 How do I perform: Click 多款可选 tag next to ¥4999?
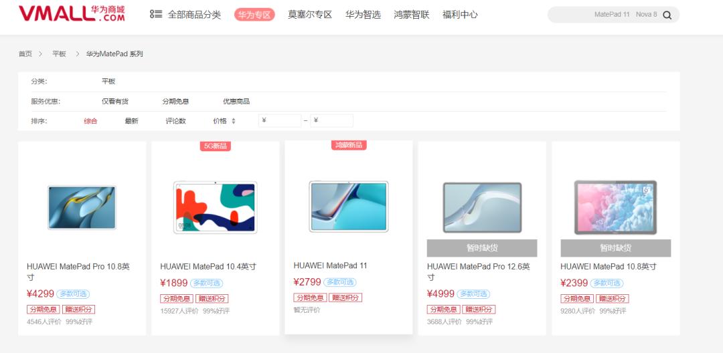[x=473, y=294]
